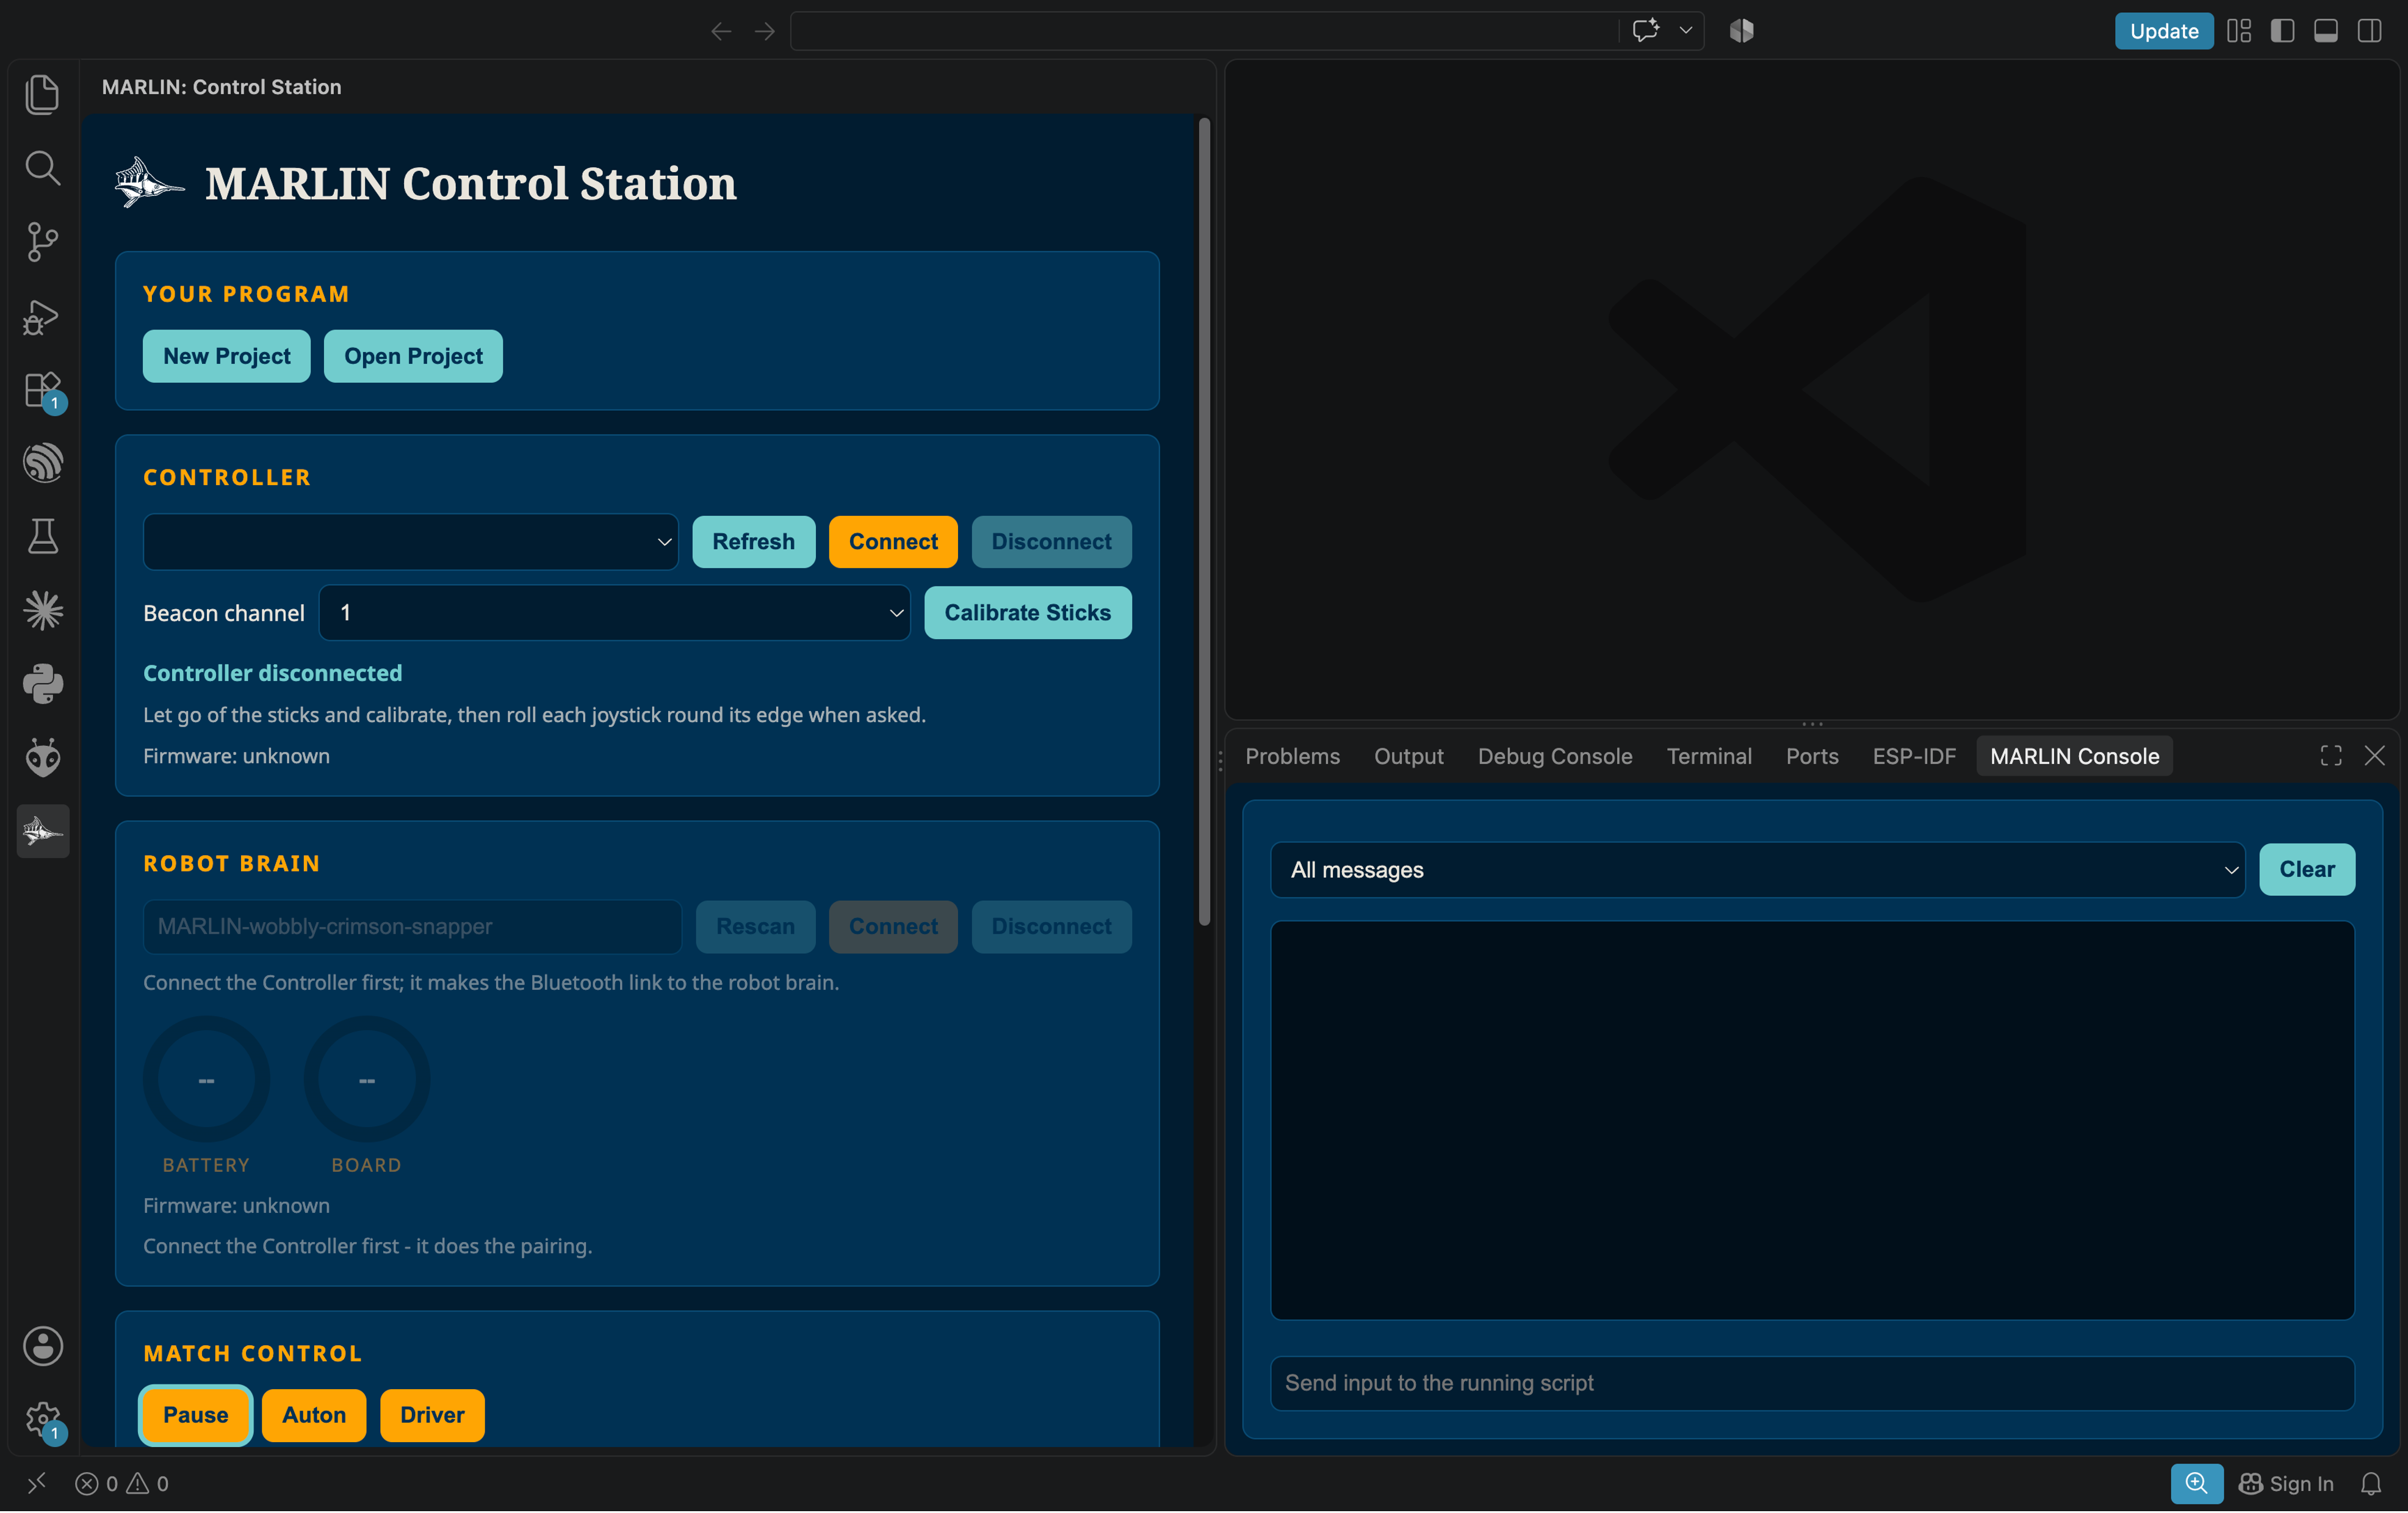Open Accounts icon in activity bar
Screen dimensions: 2408x1513
[x=42, y=1346]
